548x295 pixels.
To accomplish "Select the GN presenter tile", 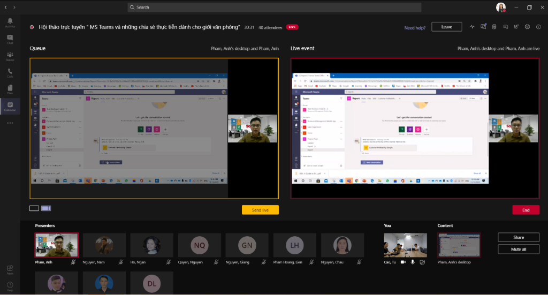I will 247,245.
